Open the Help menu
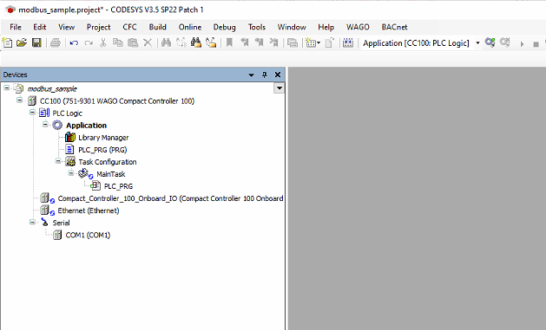 [326, 27]
